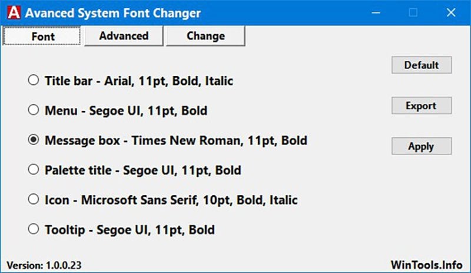471x273 pixels.
Task: Choose the Icon font radio option
Action: (34, 199)
